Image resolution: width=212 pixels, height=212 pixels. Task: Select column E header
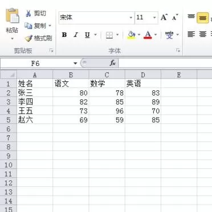pos(179,75)
